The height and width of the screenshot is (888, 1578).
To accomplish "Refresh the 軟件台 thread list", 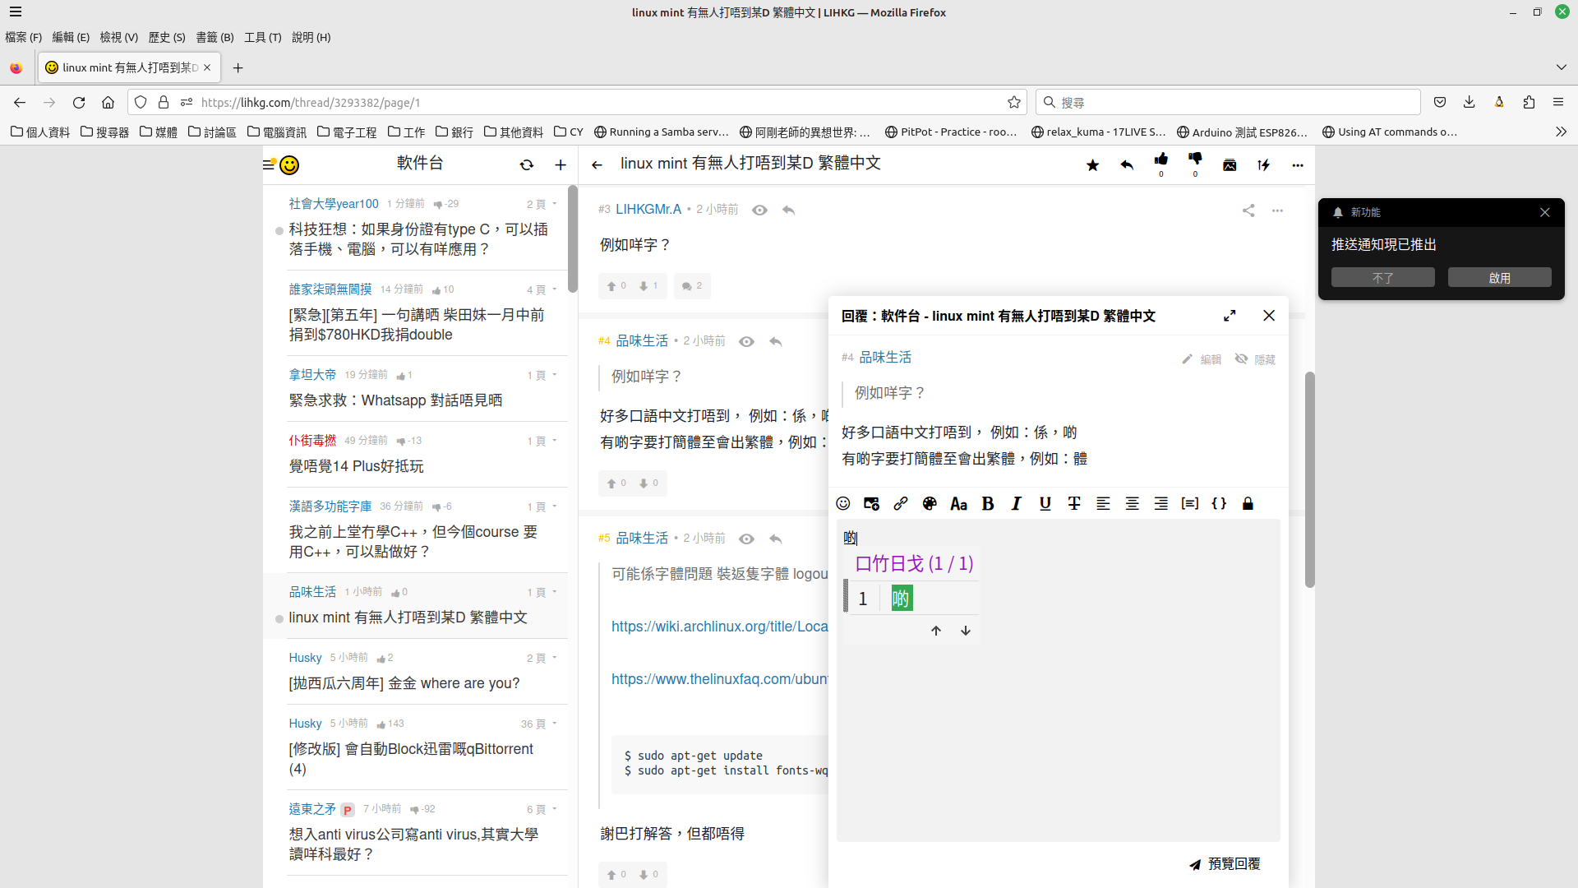I will (x=527, y=165).
